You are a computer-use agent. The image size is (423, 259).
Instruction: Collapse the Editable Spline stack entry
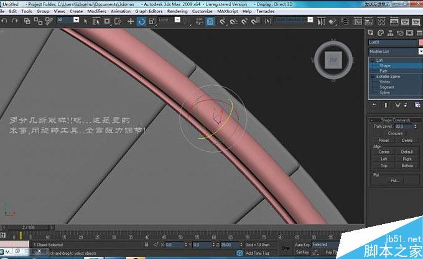pyautogui.click(x=372, y=77)
